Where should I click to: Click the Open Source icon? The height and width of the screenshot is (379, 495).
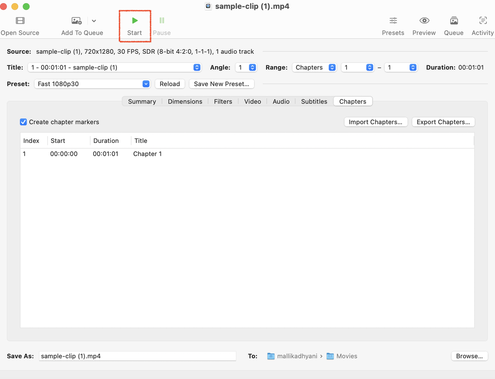19,20
